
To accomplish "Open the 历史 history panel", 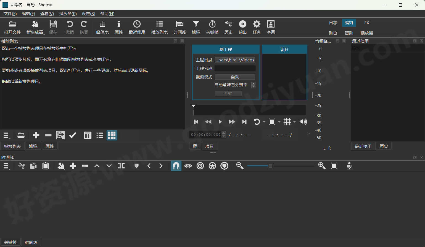I will [x=228, y=27].
